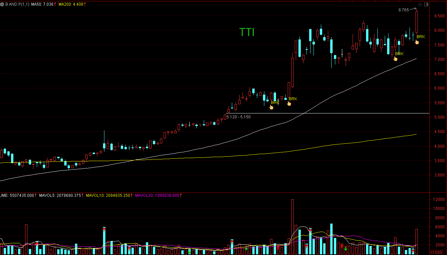Click 6.500 on the price axis

(439, 74)
